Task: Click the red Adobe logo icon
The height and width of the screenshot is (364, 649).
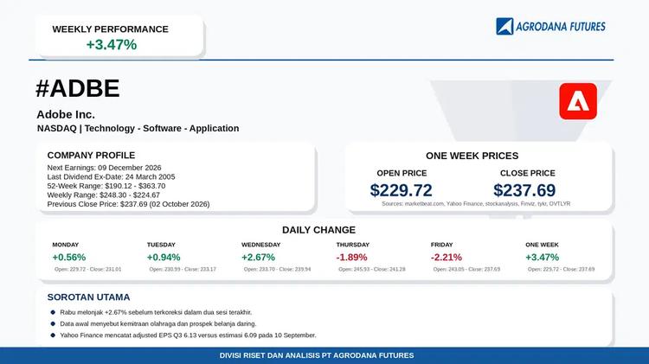Action: click(578, 101)
